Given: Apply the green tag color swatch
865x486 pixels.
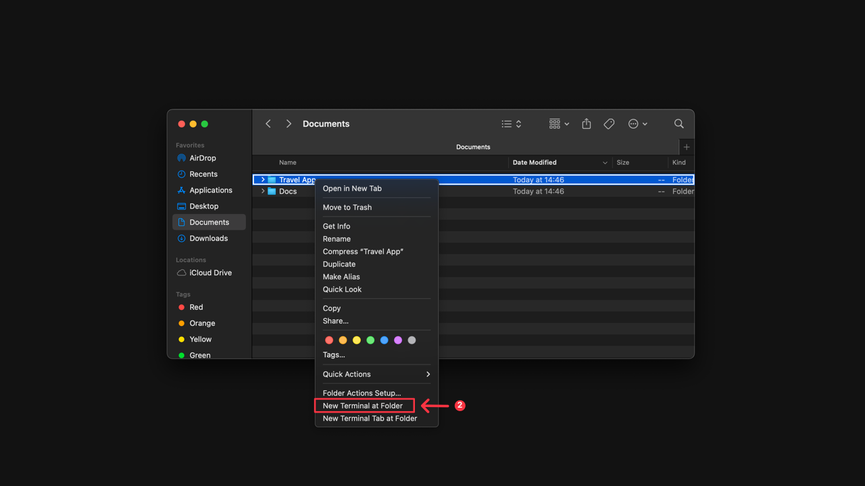Looking at the screenshot, I should tap(370, 340).
